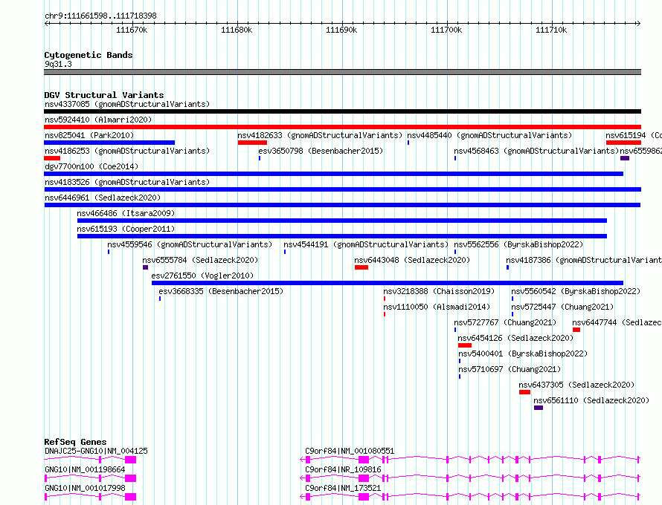This screenshot has width=662, height=505.
Task: Open nsv4485440 gnomAD variant label
Action: pyautogui.click(x=489, y=135)
